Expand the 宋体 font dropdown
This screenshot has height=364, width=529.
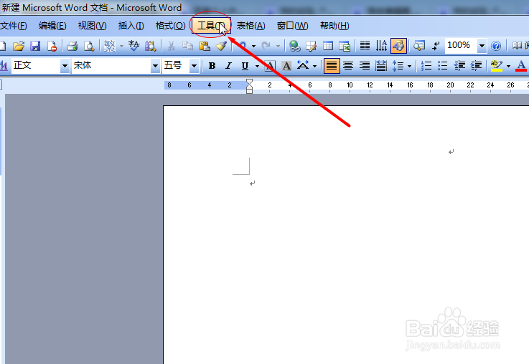coord(155,66)
